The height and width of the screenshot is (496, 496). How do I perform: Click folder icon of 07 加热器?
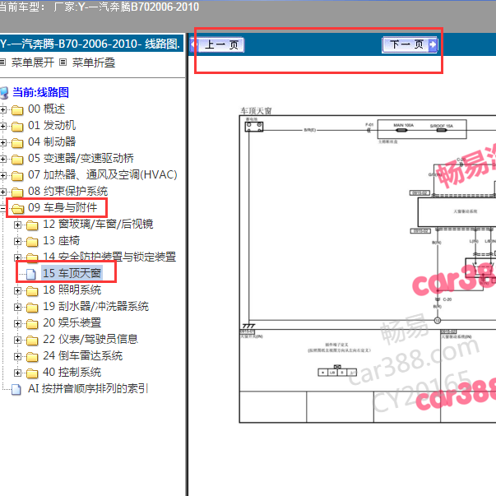tap(17, 176)
